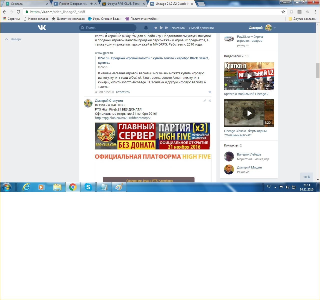Open Chrome's menu (three dots)
The image size is (320, 300).
click(x=316, y=12)
